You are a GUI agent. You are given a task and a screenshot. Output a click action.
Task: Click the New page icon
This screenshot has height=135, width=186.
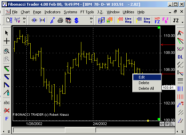[9, 20]
